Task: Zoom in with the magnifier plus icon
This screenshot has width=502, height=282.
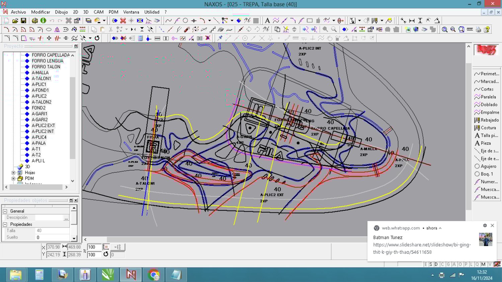Action: pyautogui.click(x=444, y=29)
